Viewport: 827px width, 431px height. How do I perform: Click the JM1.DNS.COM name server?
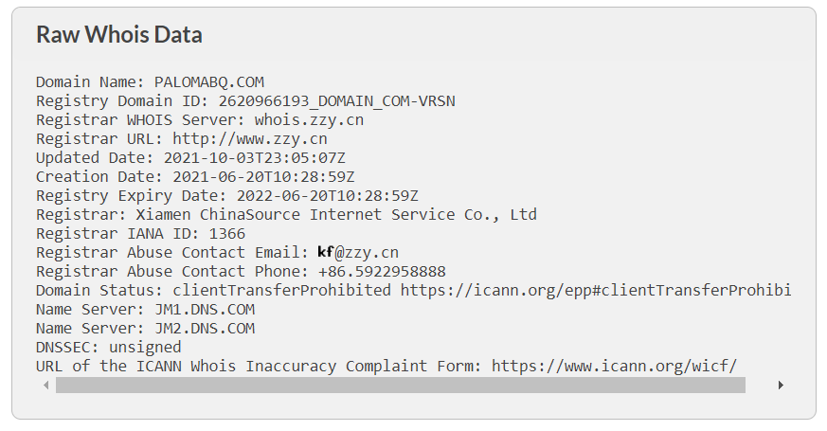(205, 310)
